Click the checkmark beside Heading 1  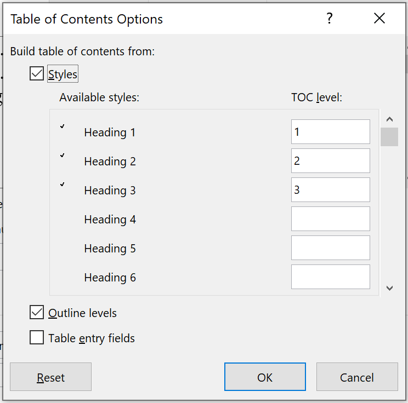pyautogui.click(x=62, y=126)
